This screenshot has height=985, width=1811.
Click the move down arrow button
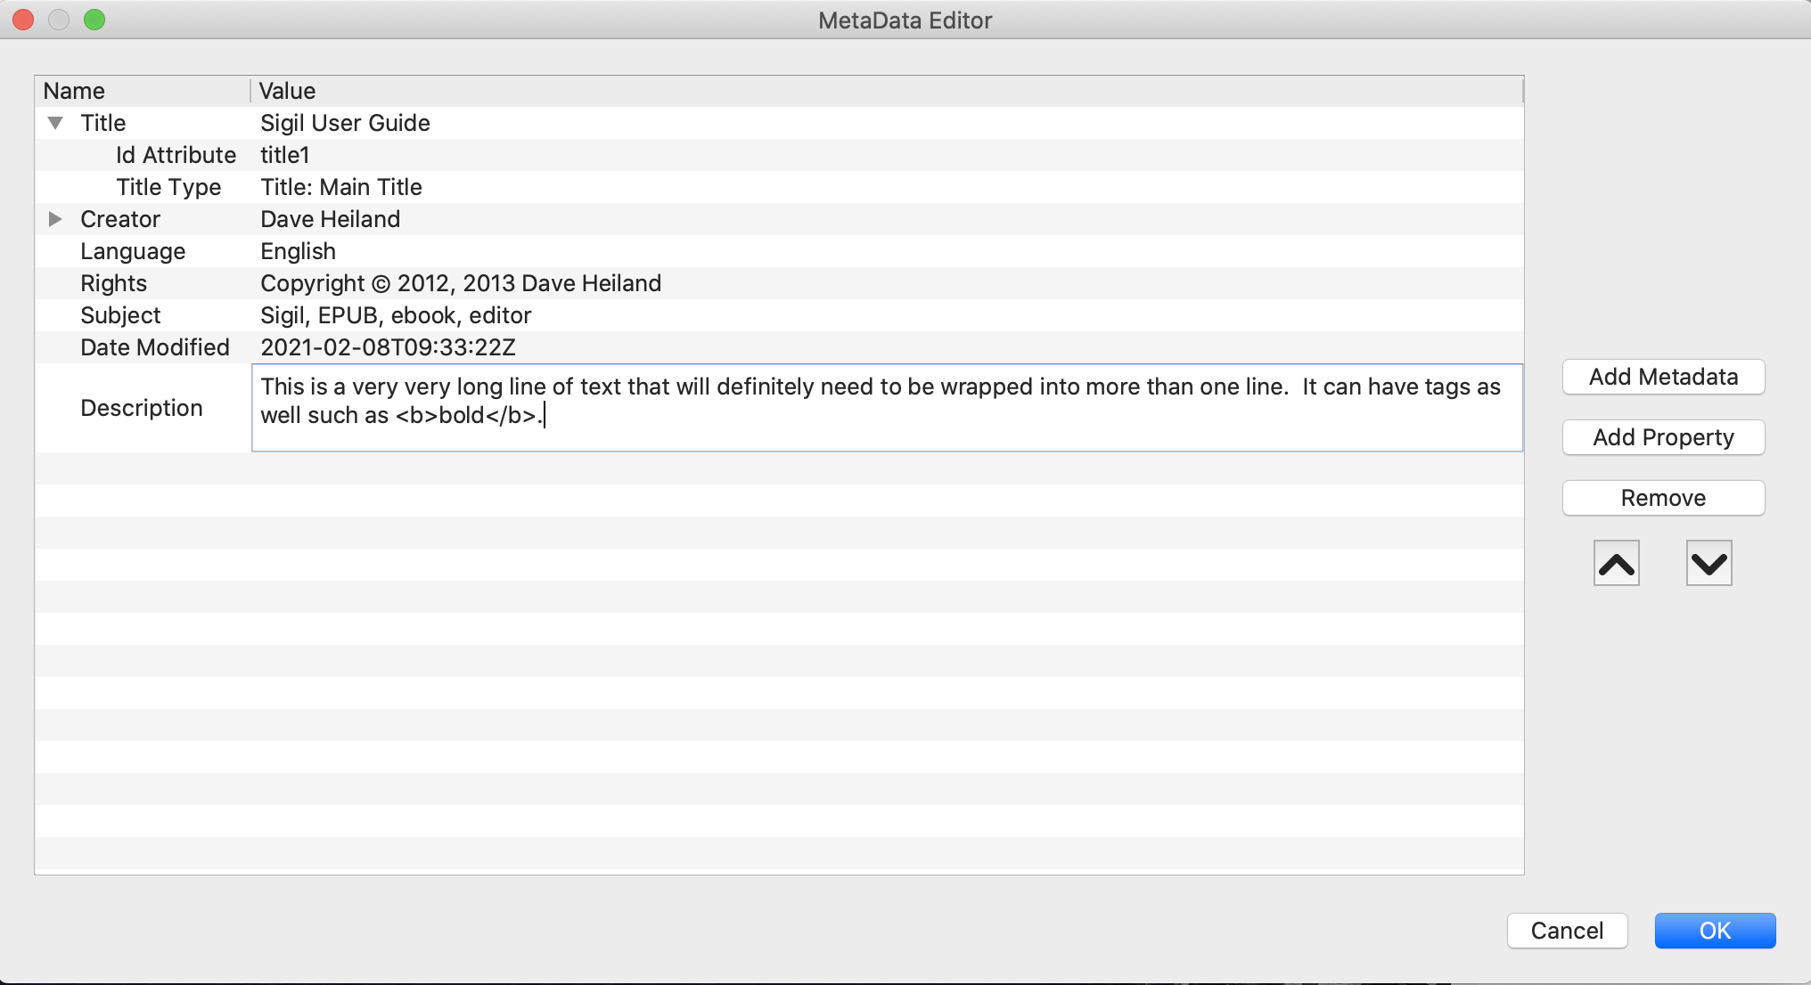[1709, 564]
